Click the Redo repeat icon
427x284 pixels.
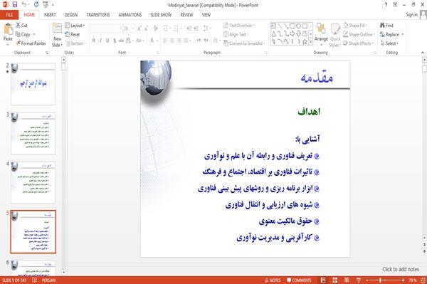click(36, 4)
